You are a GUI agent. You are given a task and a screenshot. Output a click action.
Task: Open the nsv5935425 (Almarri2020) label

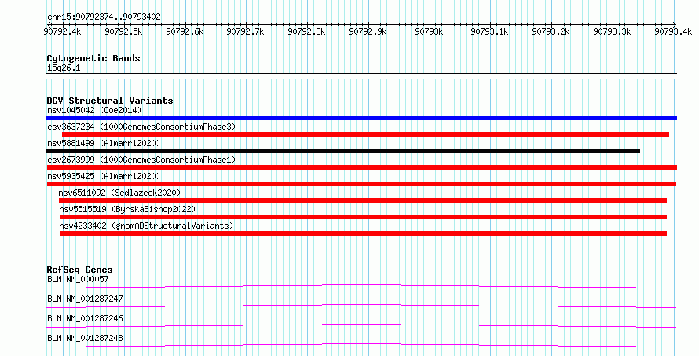104,176
